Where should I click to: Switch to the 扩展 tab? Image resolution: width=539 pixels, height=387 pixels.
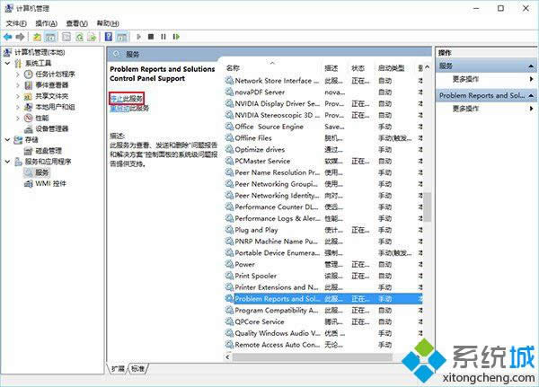118,369
